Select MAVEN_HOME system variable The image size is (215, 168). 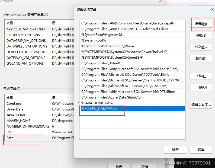[40, 121]
